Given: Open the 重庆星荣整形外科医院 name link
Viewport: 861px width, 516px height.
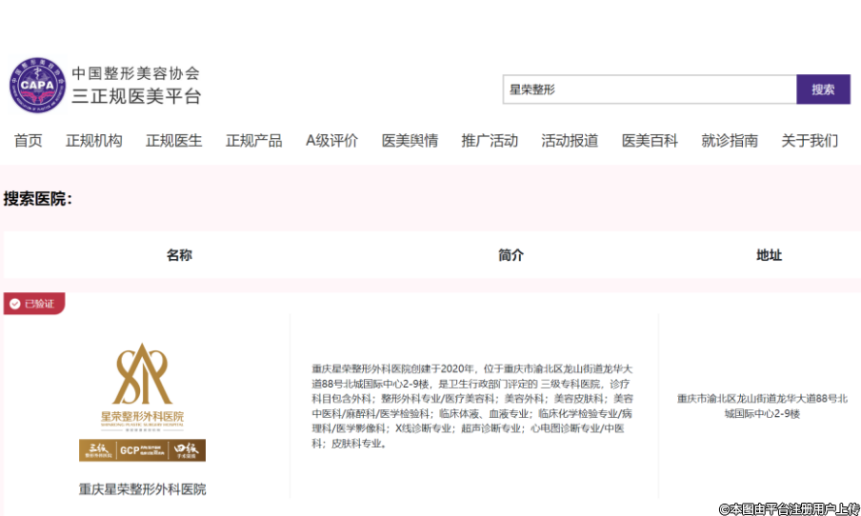Looking at the screenshot, I should [x=142, y=489].
